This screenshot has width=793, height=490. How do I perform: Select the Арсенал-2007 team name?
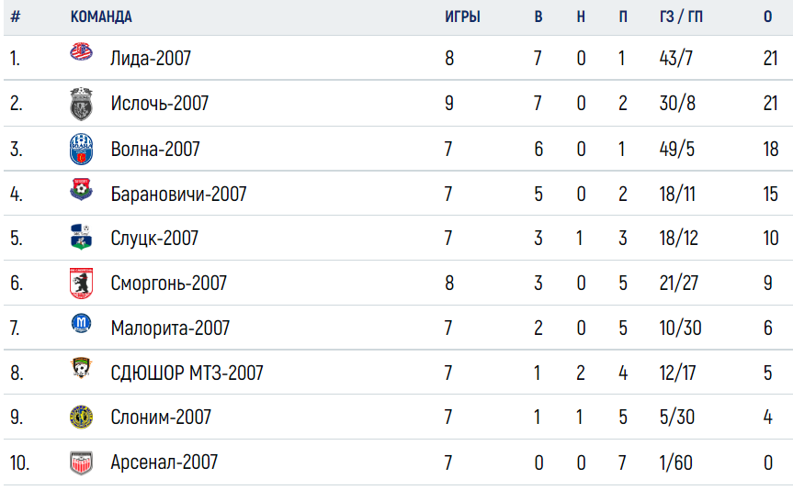164,462
